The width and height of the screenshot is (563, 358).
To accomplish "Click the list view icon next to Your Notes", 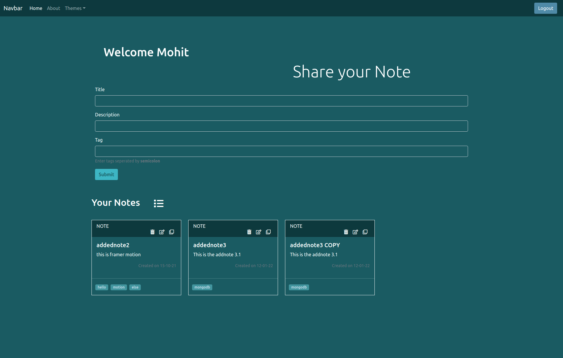I will (158, 203).
